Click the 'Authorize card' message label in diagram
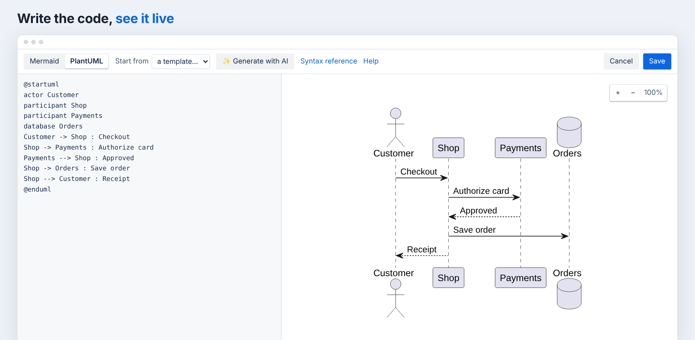This screenshot has width=695, height=340. [x=481, y=191]
